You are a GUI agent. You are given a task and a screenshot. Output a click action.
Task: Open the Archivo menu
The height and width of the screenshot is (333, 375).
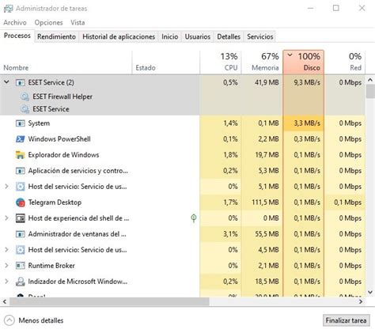tap(15, 23)
